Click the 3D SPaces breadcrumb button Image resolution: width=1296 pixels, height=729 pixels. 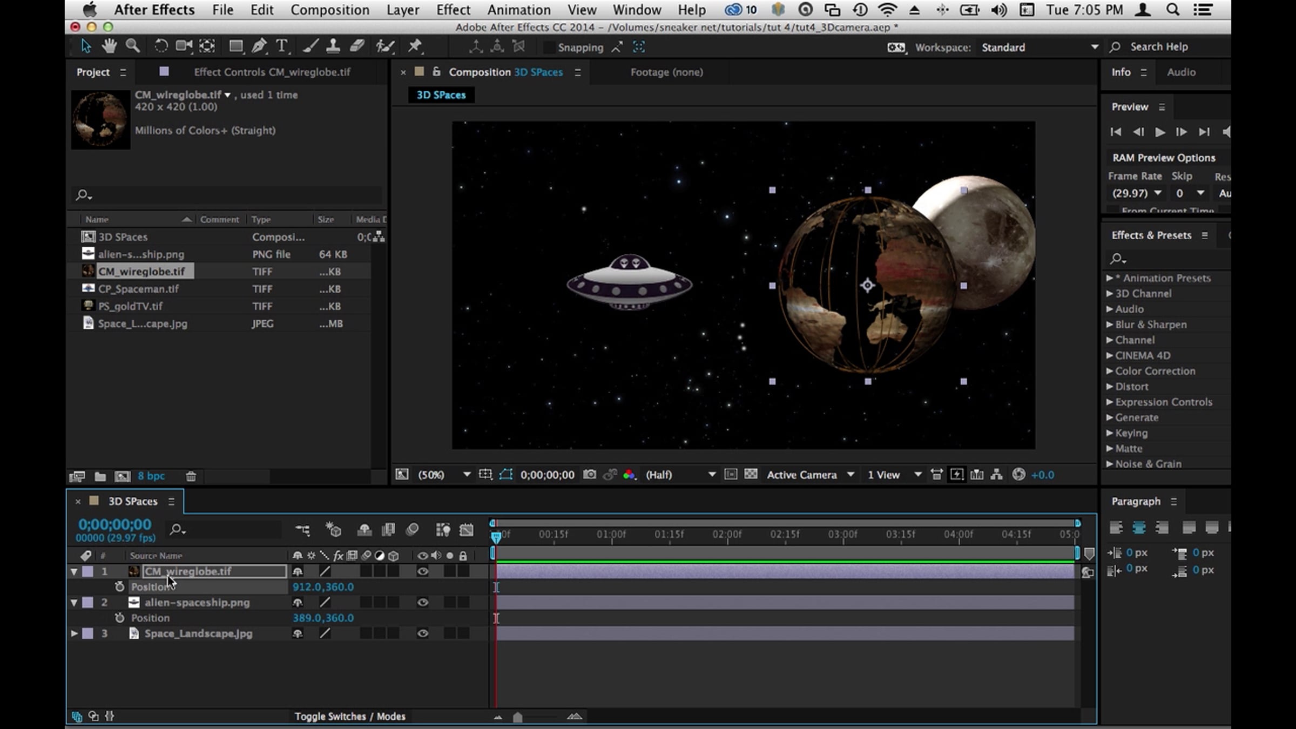tap(441, 95)
